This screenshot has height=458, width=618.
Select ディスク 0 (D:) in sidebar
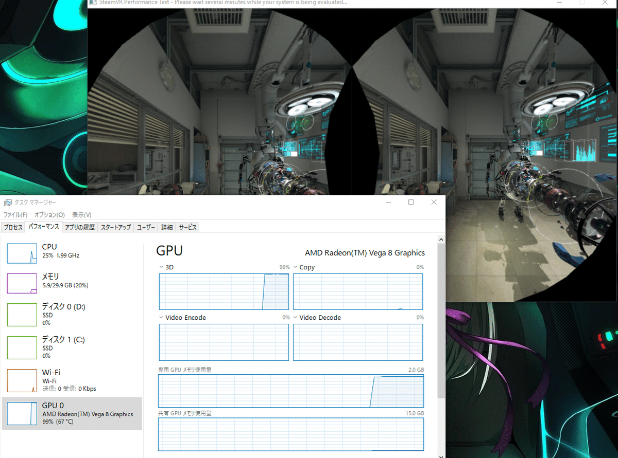(72, 314)
